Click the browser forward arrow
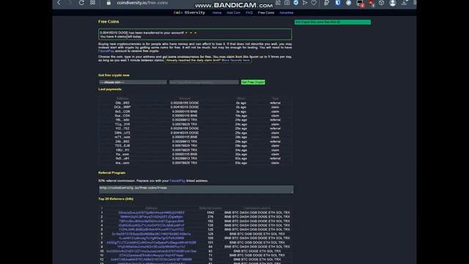 click(x=70, y=3)
